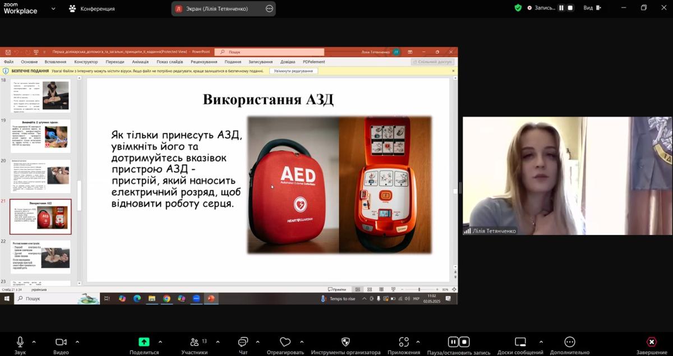Image resolution: width=673 pixels, height=356 pixels.
Task: Toggle the camera with the Видео icon
Action: pyautogui.click(x=61, y=342)
